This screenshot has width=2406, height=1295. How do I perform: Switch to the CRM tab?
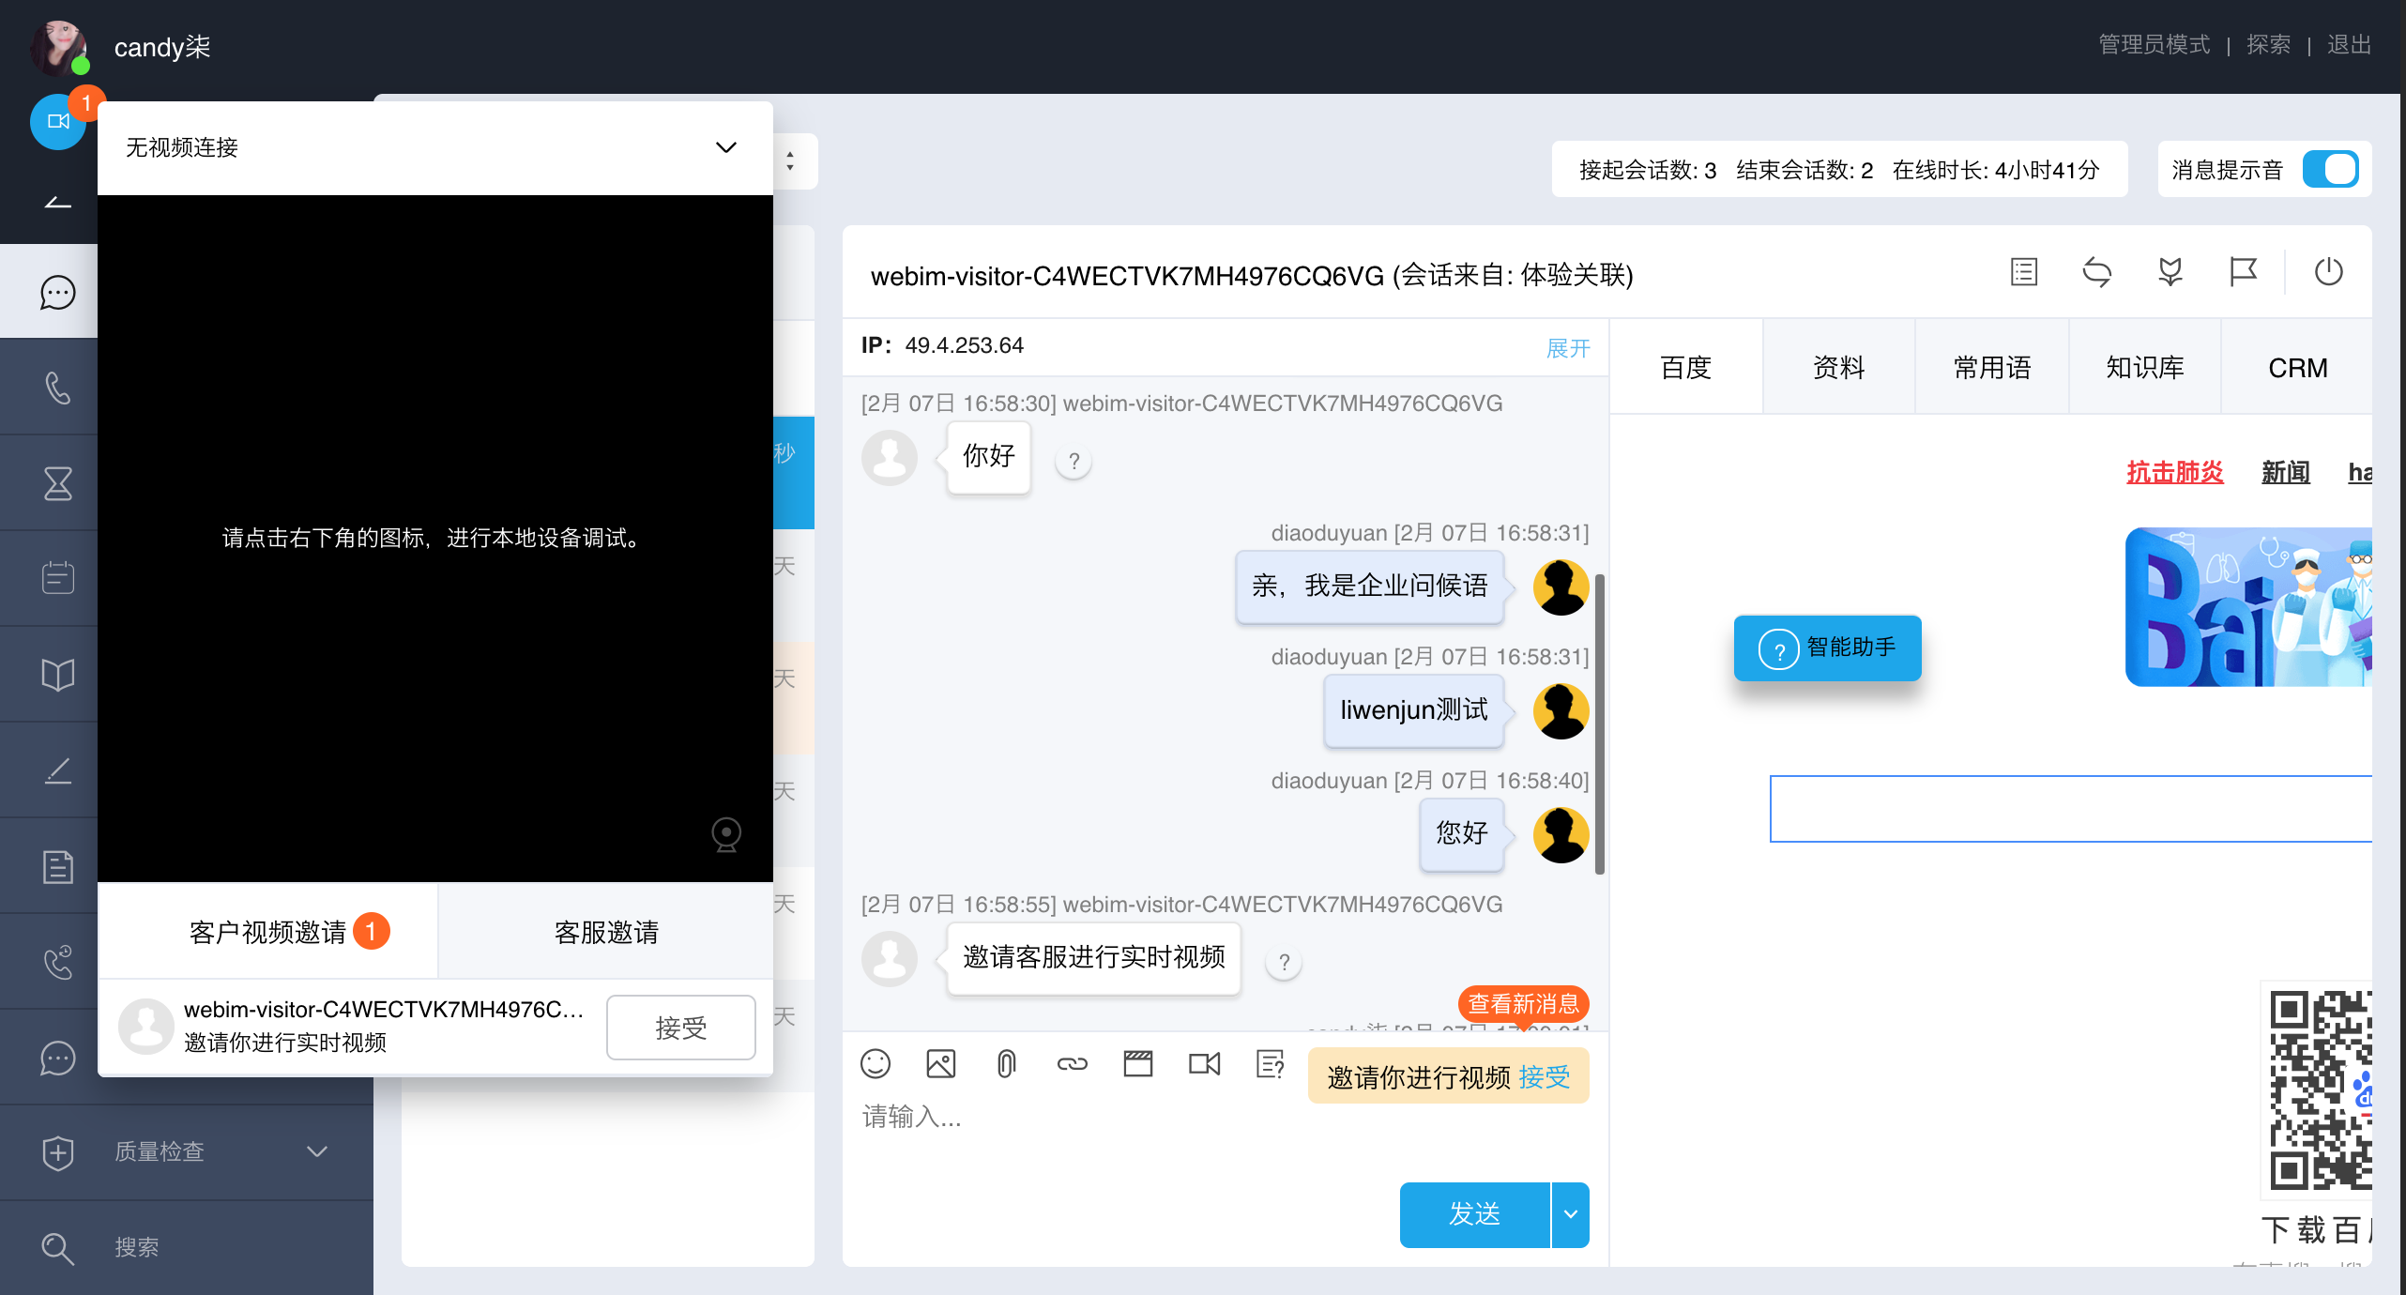pos(2297,367)
